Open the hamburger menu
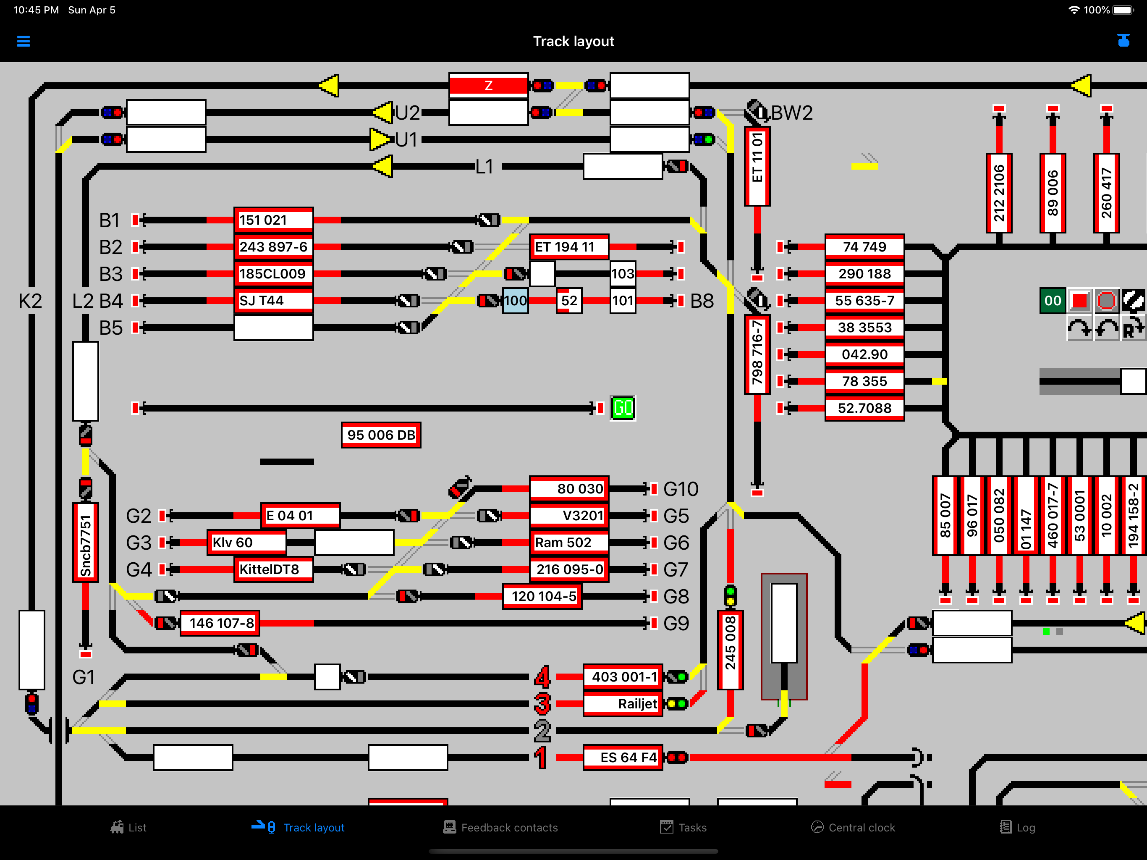The image size is (1147, 860). 24,41
